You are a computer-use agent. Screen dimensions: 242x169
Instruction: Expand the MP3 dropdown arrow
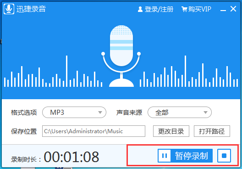click(100, 113)
